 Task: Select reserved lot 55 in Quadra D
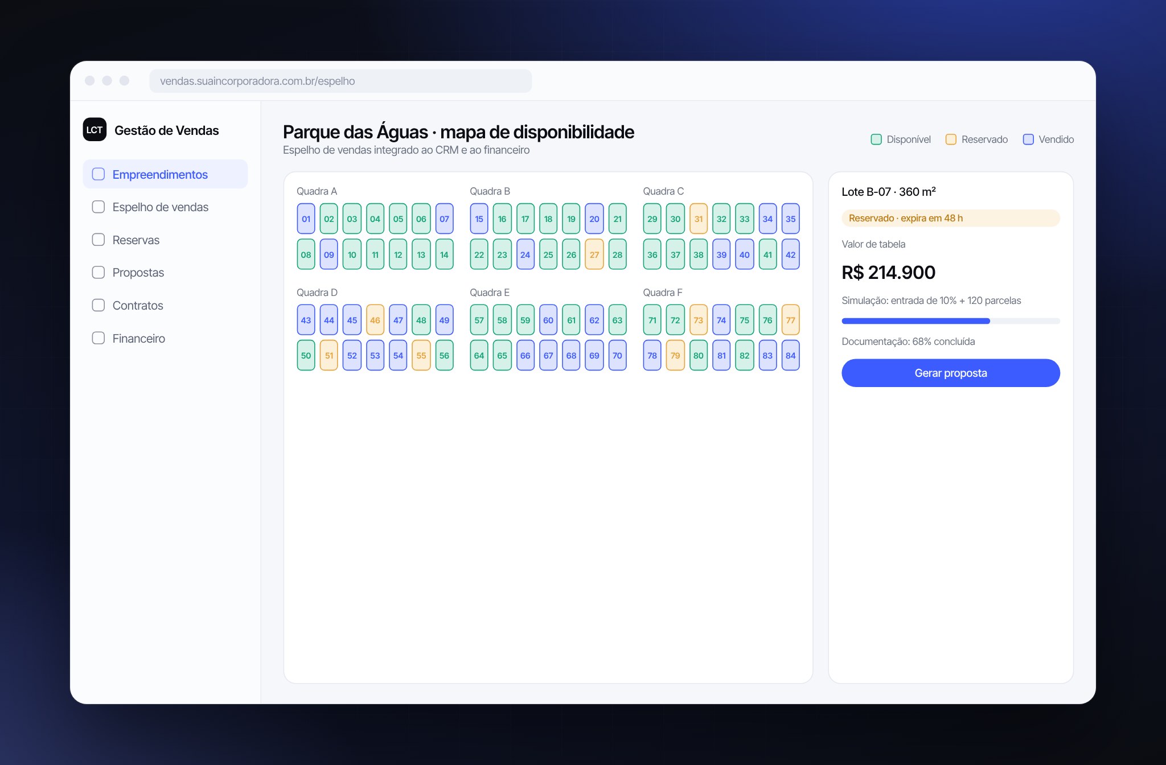[x=421, y=355]
